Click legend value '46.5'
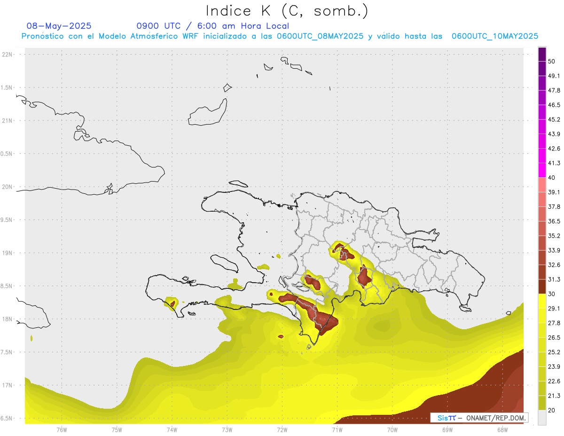Image resolution: width=564 pixels, height=436 pixels. [554, 105]
